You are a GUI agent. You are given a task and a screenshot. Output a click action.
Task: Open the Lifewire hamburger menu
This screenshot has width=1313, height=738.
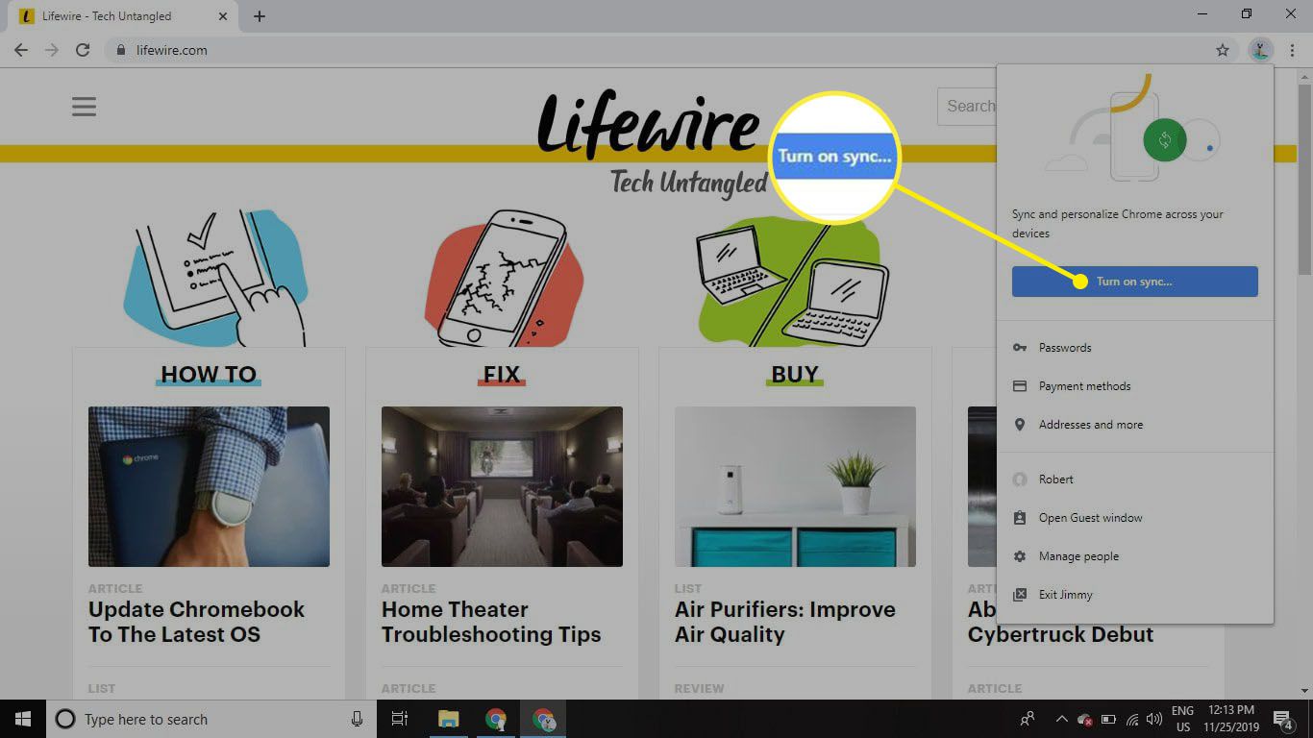(x=84, y=106)
